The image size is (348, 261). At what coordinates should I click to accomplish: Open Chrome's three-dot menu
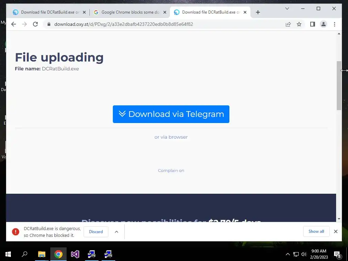tap(334, 24)
